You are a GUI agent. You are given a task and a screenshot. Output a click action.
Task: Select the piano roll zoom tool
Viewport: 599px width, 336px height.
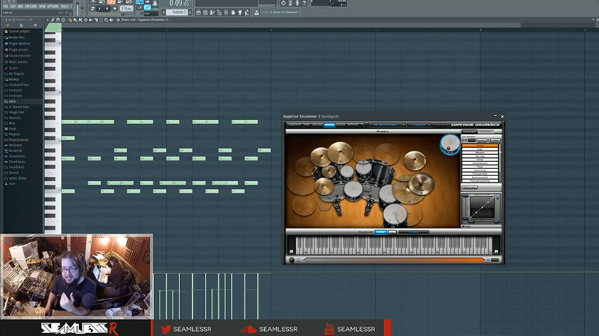coord(106,20)
